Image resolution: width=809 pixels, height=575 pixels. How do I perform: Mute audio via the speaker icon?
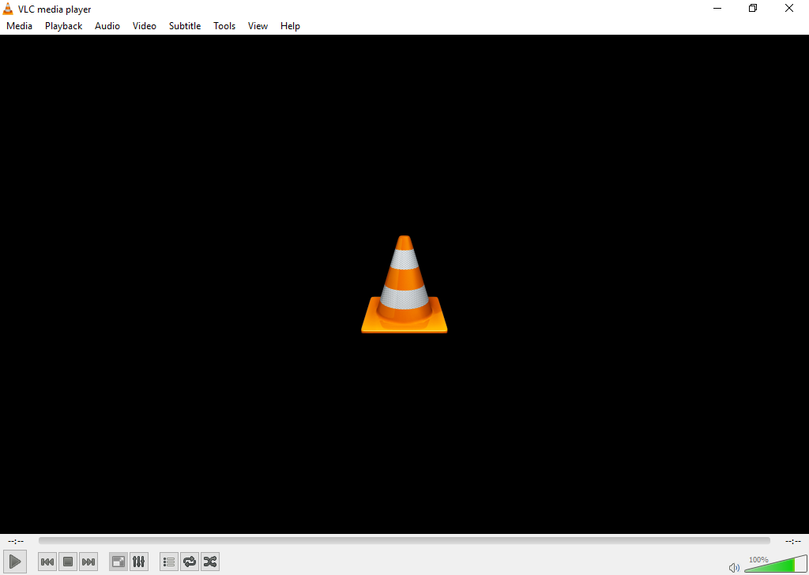coord(734,567)
